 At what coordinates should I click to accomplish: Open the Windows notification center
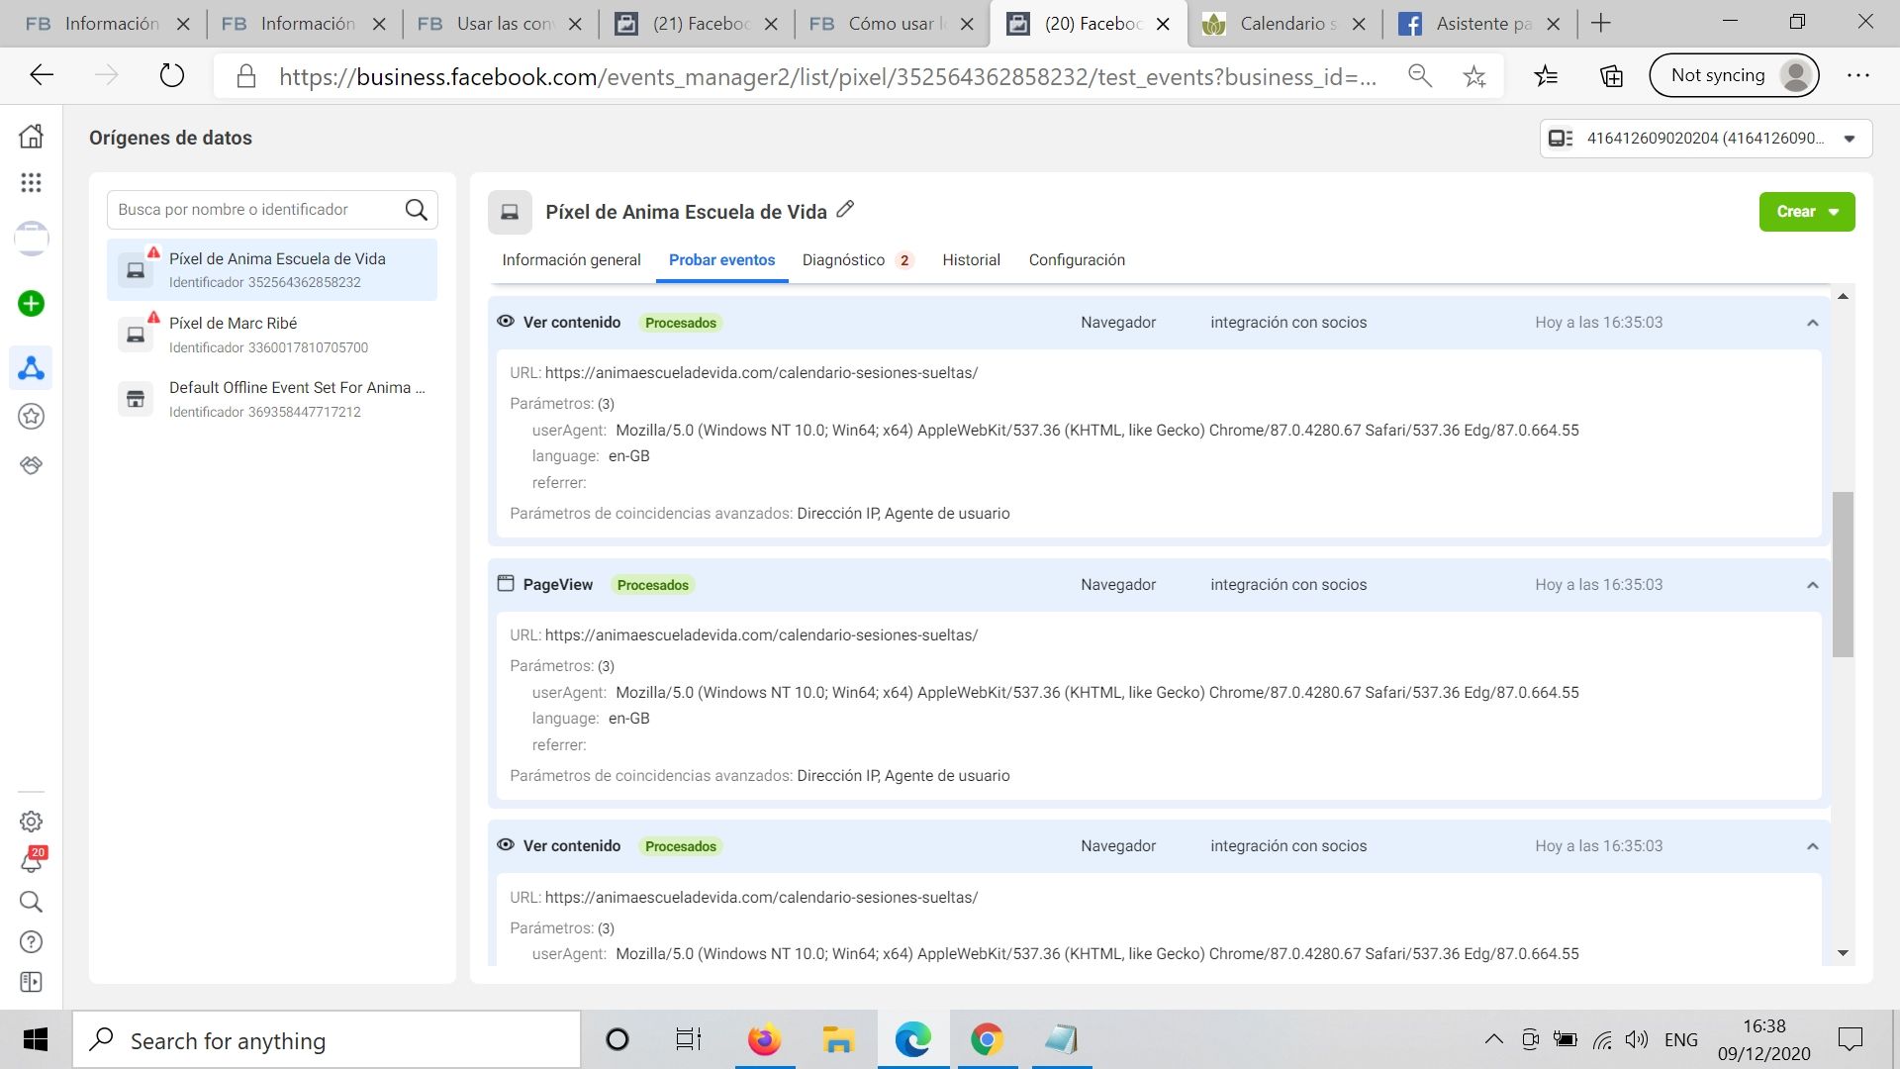click(1850, 1039)
